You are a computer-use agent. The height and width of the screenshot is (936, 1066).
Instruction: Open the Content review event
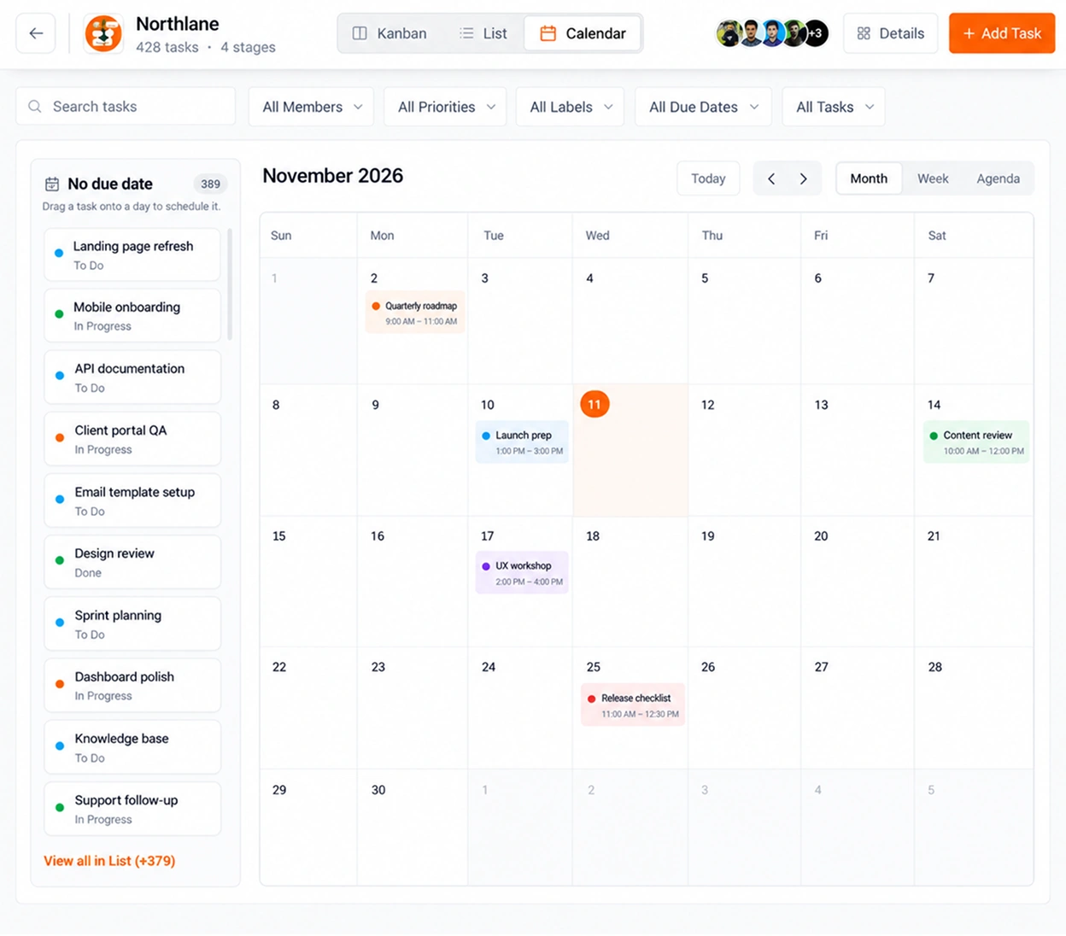pos(975,442)
